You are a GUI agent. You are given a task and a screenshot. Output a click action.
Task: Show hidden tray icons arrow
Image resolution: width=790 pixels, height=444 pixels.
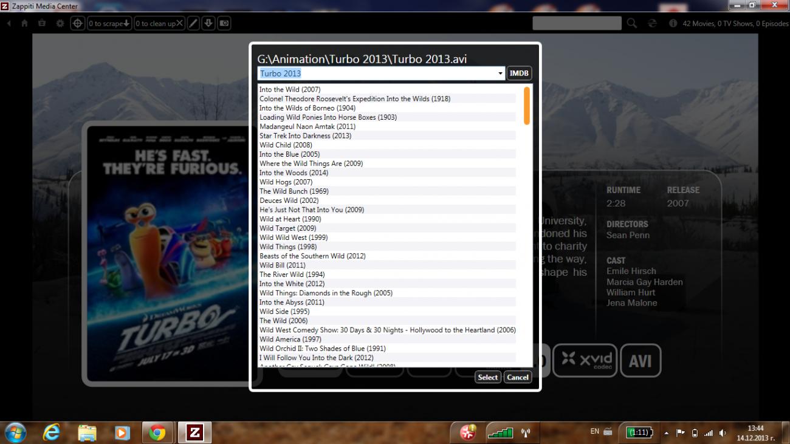(x=666, y=433)
